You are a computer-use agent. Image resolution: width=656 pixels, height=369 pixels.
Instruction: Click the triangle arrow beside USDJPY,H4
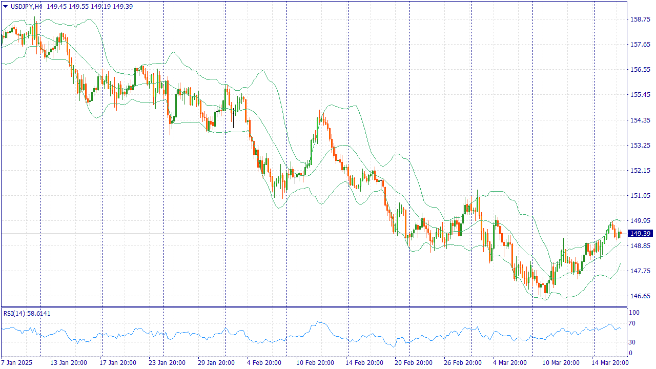click(6, 6)
